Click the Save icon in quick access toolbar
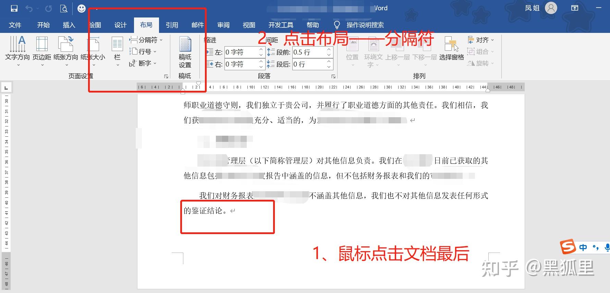The width and height of the screenshot is (610, 293). [14, 9]
